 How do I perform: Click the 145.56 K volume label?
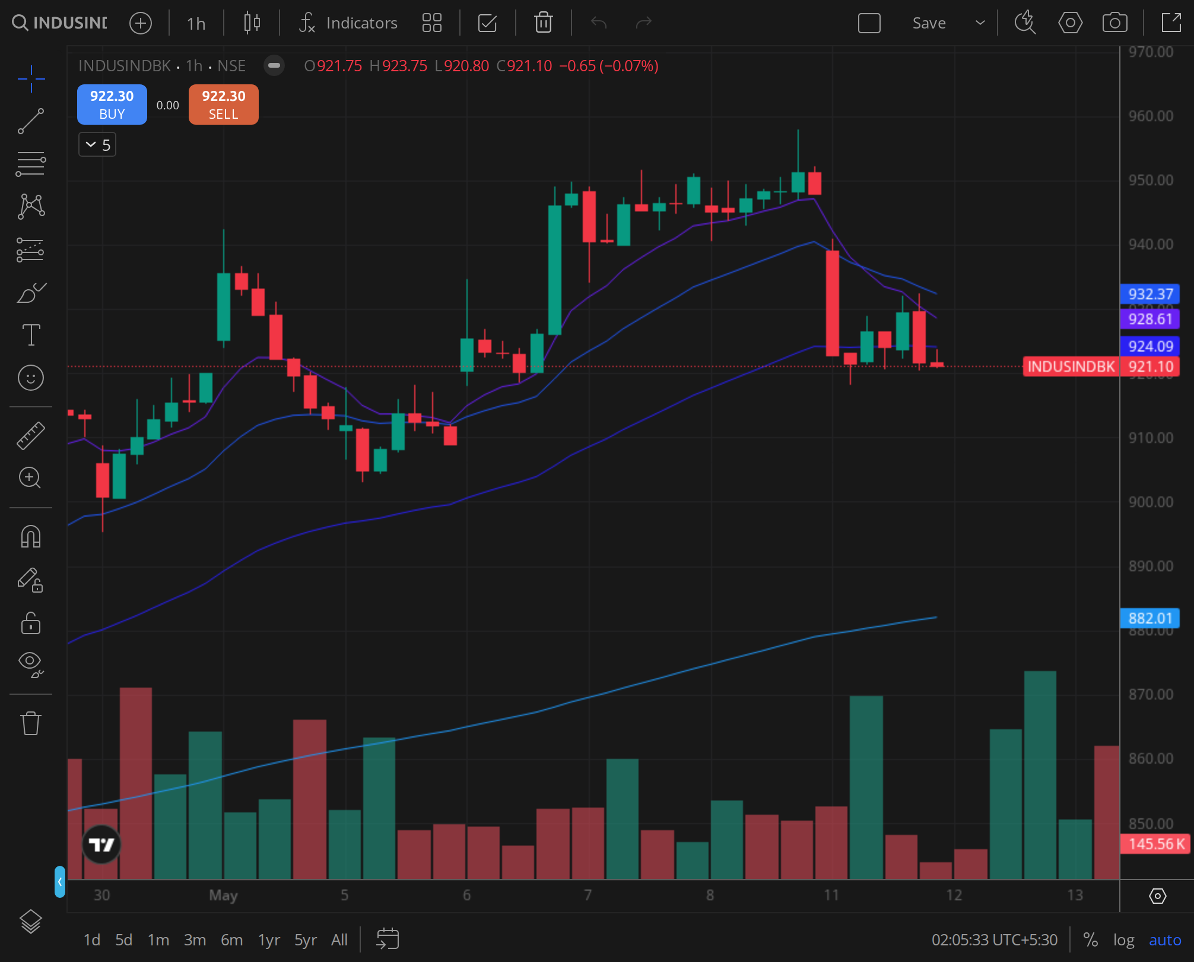pyautogui.click(x=1156, y=844)
